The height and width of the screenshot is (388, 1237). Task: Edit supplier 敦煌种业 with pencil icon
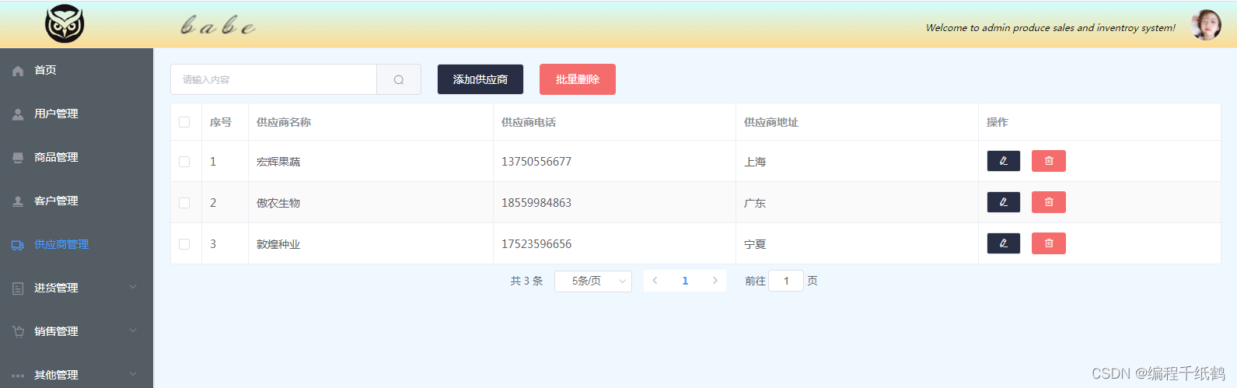(1004, 243)
